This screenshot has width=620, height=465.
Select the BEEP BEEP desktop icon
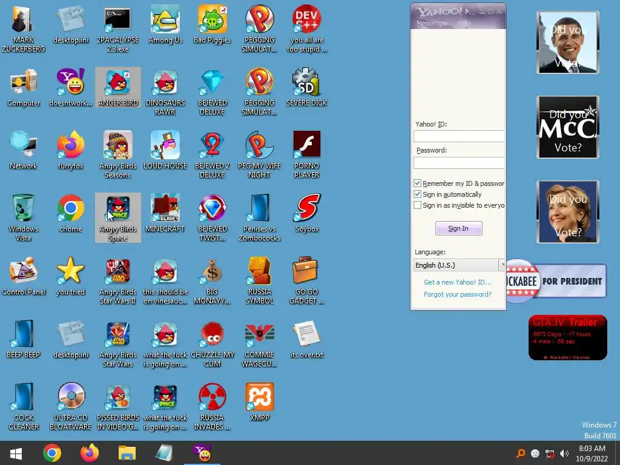pos(24,340)
